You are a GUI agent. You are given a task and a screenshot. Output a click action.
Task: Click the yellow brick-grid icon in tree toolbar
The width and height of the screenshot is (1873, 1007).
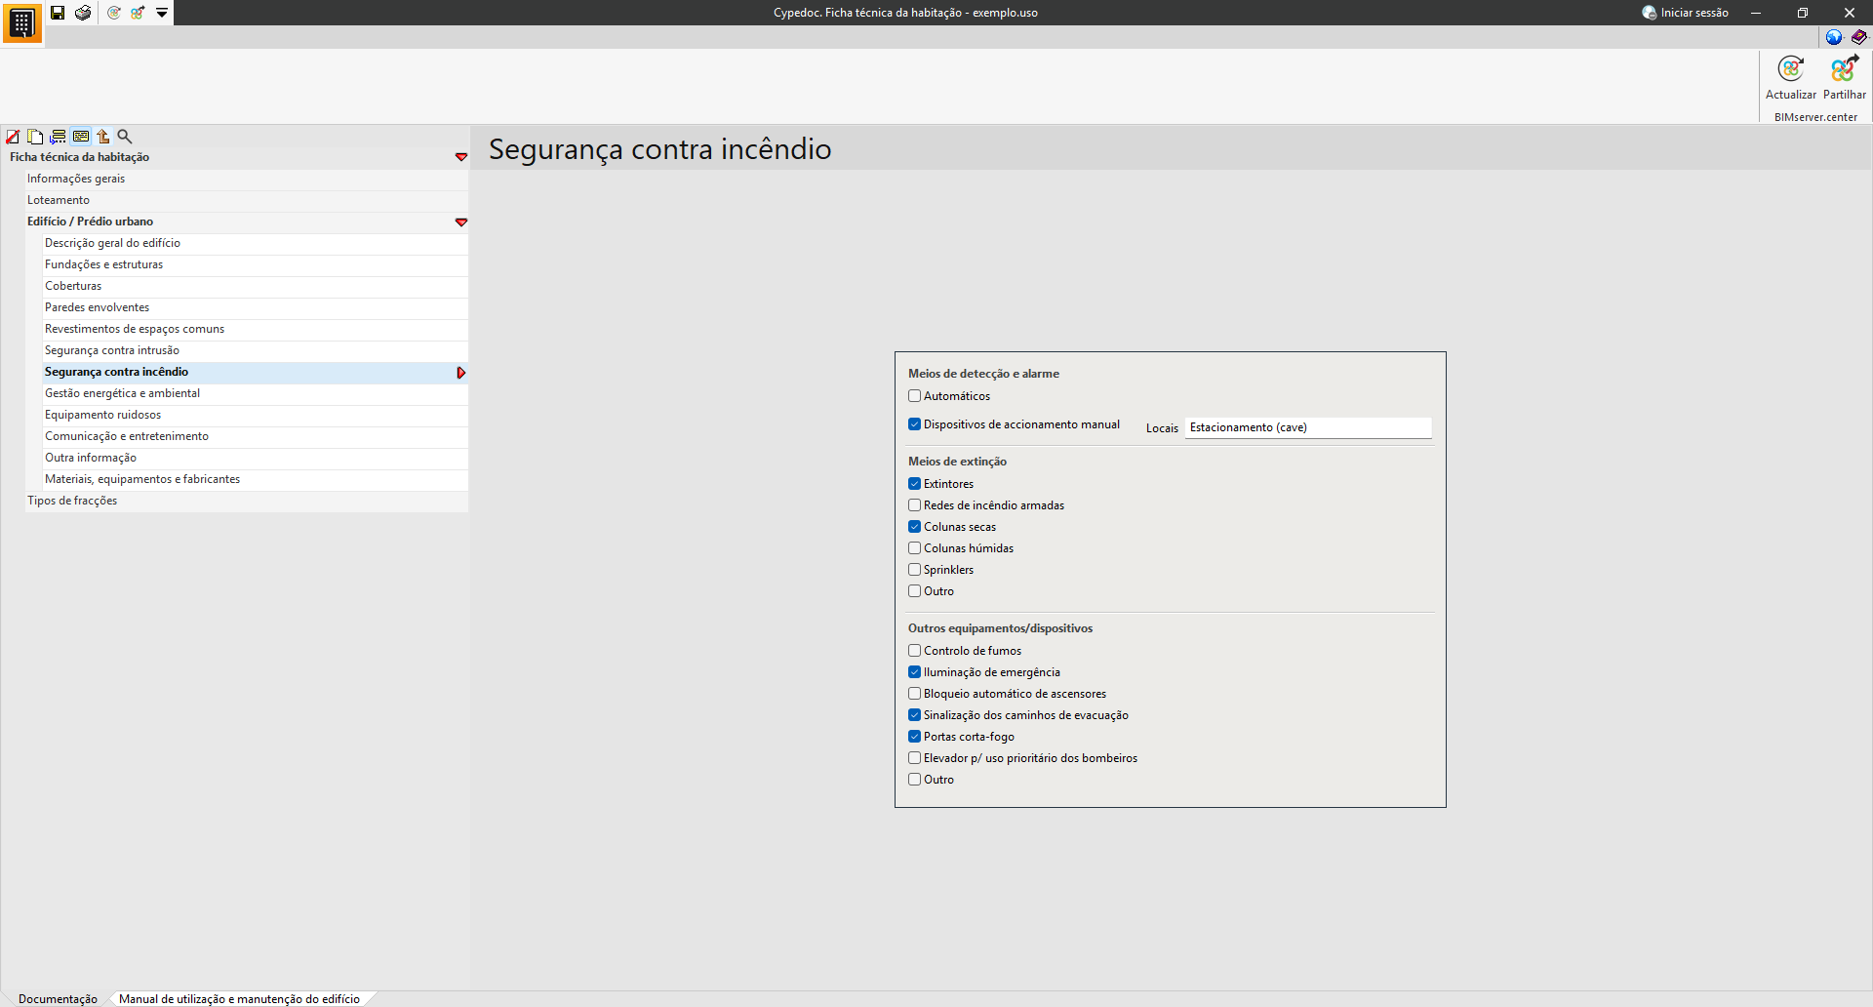tap(81, 137)
